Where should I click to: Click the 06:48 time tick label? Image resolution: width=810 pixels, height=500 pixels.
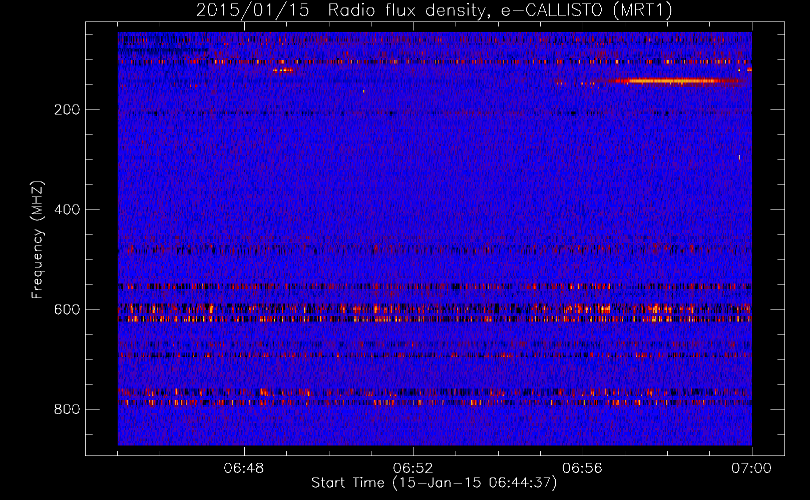244,468
